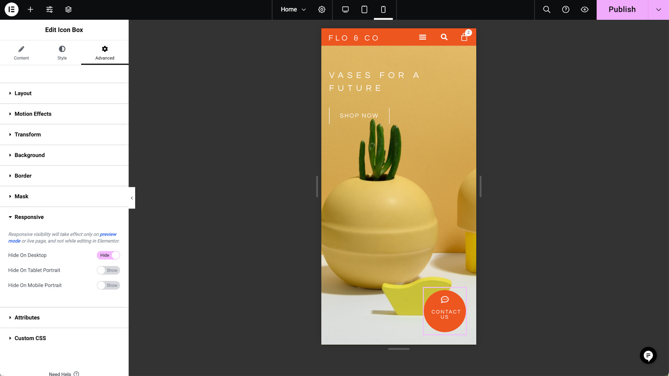The image size is (669, 376).
Task: Open the preview mode link
Action: click(108, 234)
